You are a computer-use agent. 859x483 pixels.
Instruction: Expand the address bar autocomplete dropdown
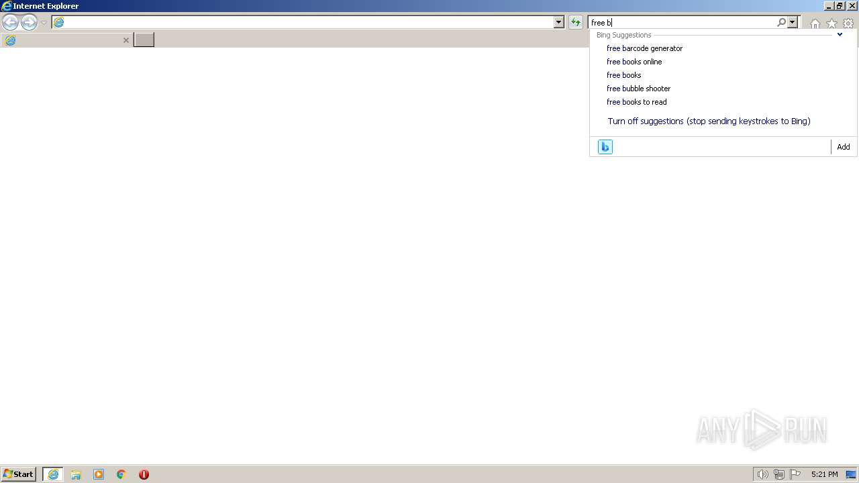(558, 22)
